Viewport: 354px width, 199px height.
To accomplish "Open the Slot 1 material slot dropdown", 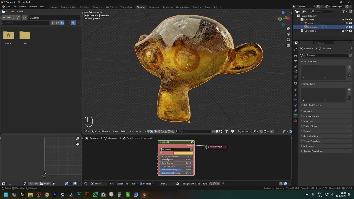I will point(167,184).
